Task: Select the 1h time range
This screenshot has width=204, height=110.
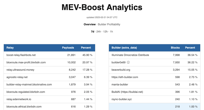Action: point(111,31)
